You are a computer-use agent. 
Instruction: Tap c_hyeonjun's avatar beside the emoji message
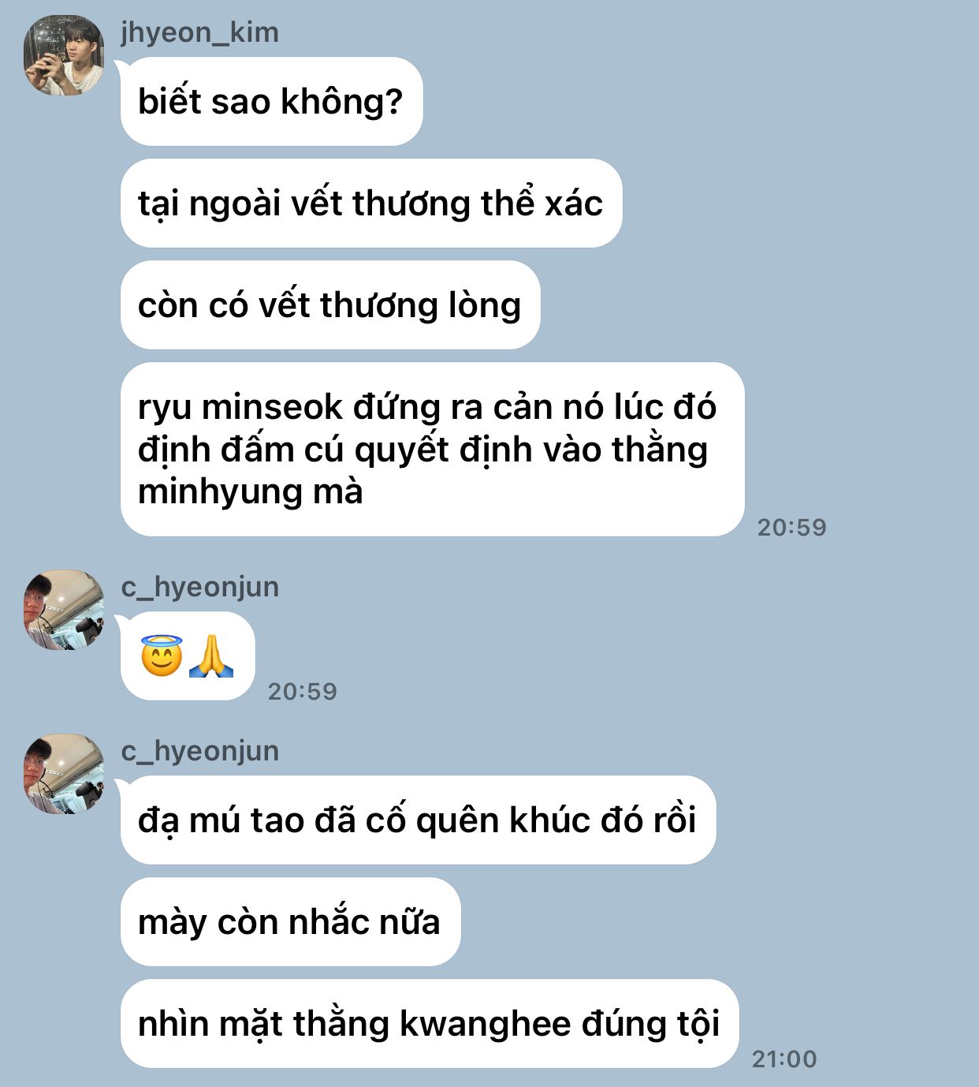64,610
